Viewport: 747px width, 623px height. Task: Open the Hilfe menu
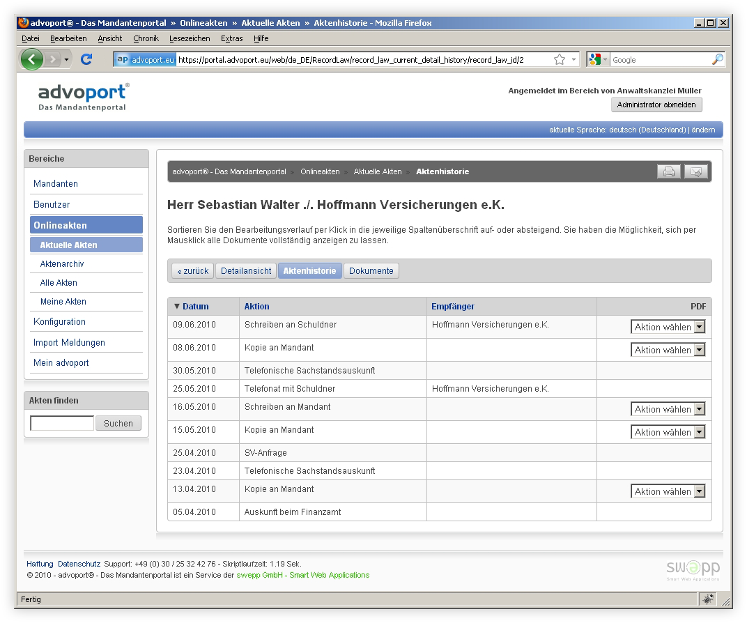click(x=261, y=38)
